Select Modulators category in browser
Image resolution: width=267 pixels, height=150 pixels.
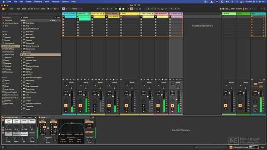pyautogui.click(x=9, y=52)
